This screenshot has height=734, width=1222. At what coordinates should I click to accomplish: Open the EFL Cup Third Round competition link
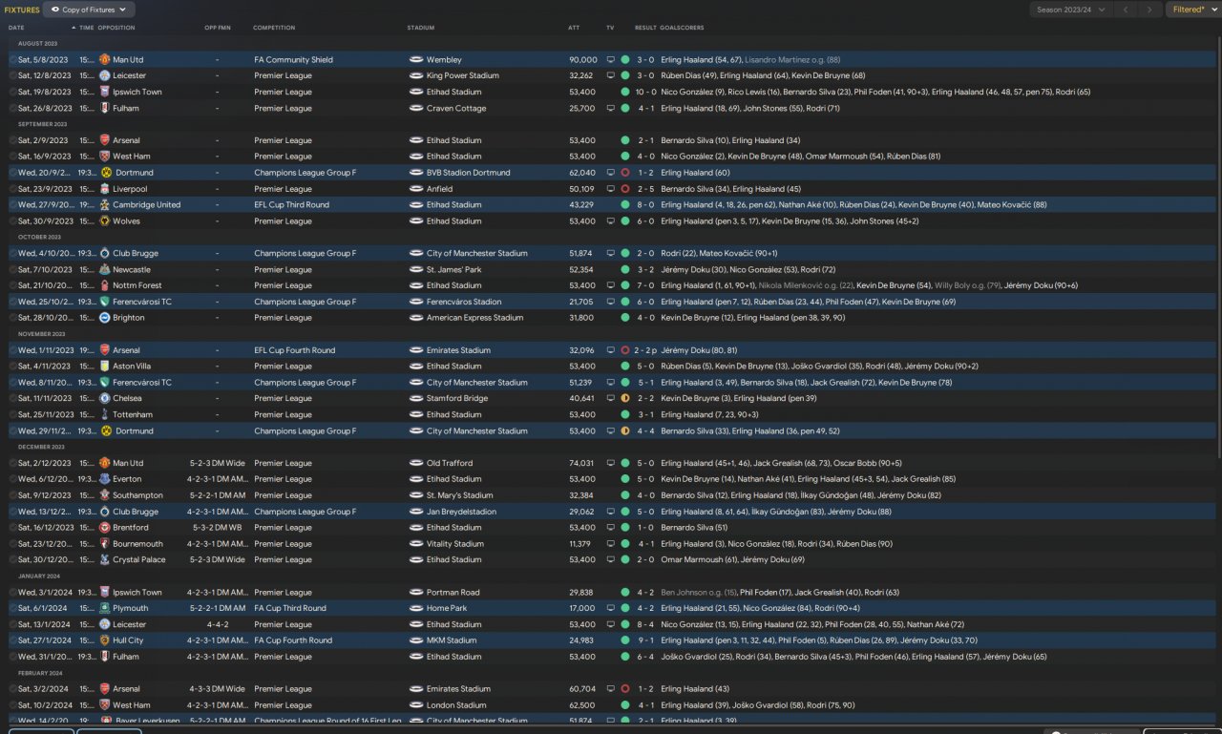[291, 205]
